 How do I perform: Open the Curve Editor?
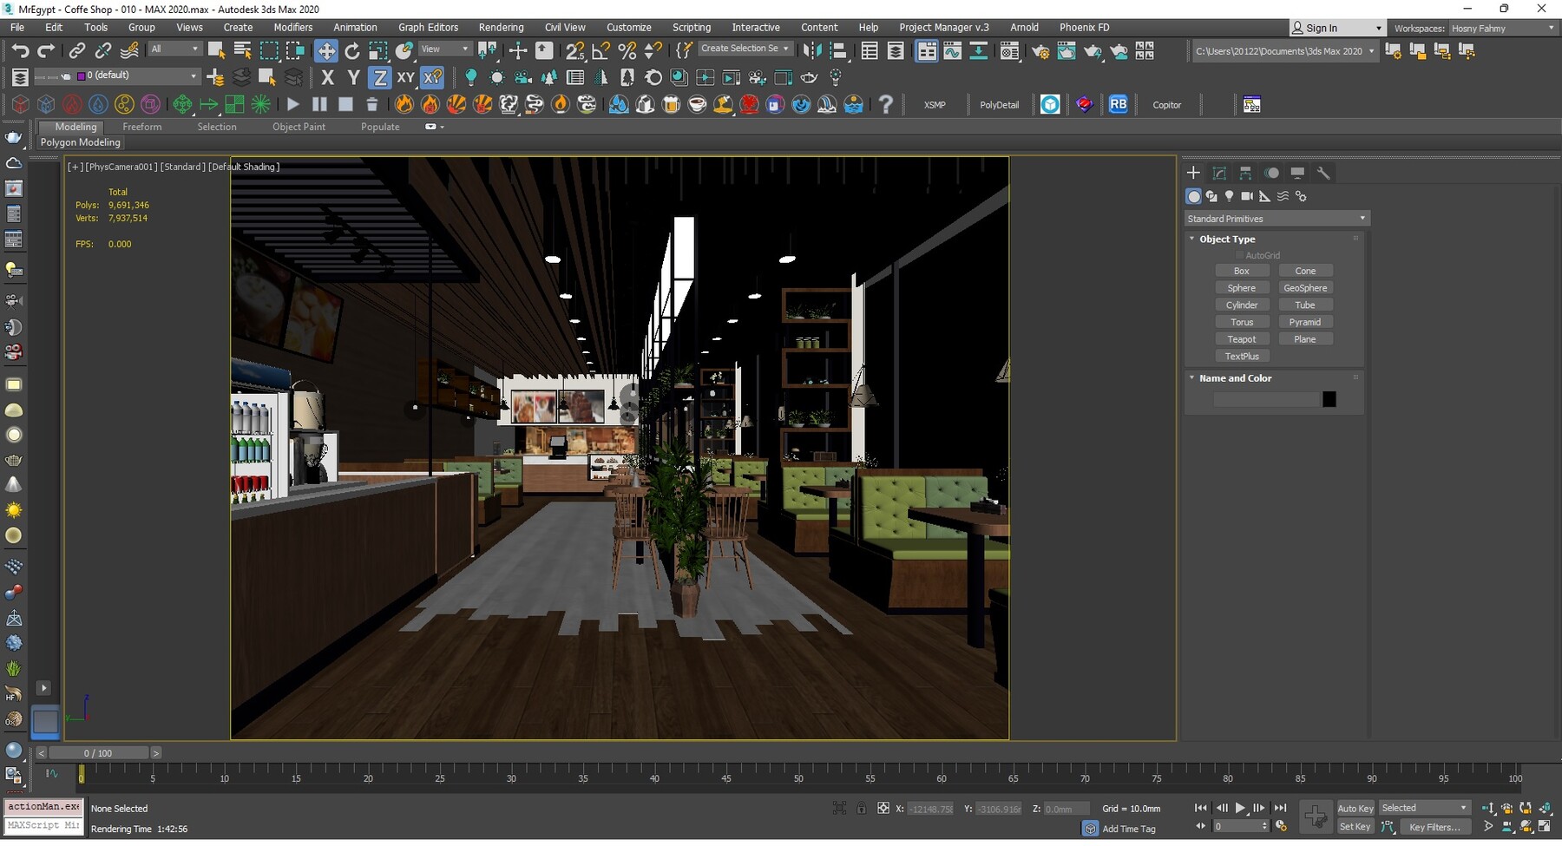(954, 51)
